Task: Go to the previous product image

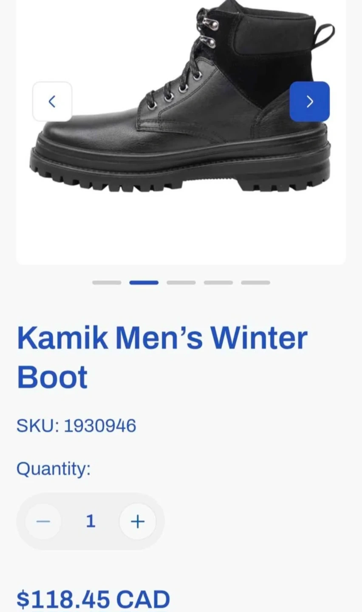Action: (52, 102)
